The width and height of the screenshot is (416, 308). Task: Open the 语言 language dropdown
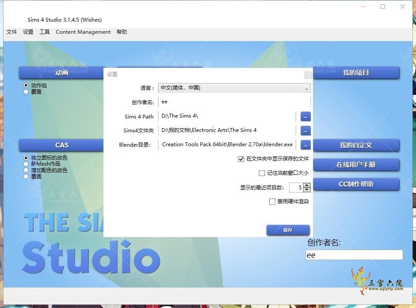(x=234, y=88)
